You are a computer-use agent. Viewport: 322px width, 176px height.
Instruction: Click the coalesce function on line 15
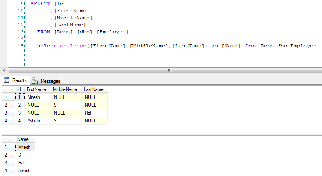pyautogui.click(x=73, y=46)
